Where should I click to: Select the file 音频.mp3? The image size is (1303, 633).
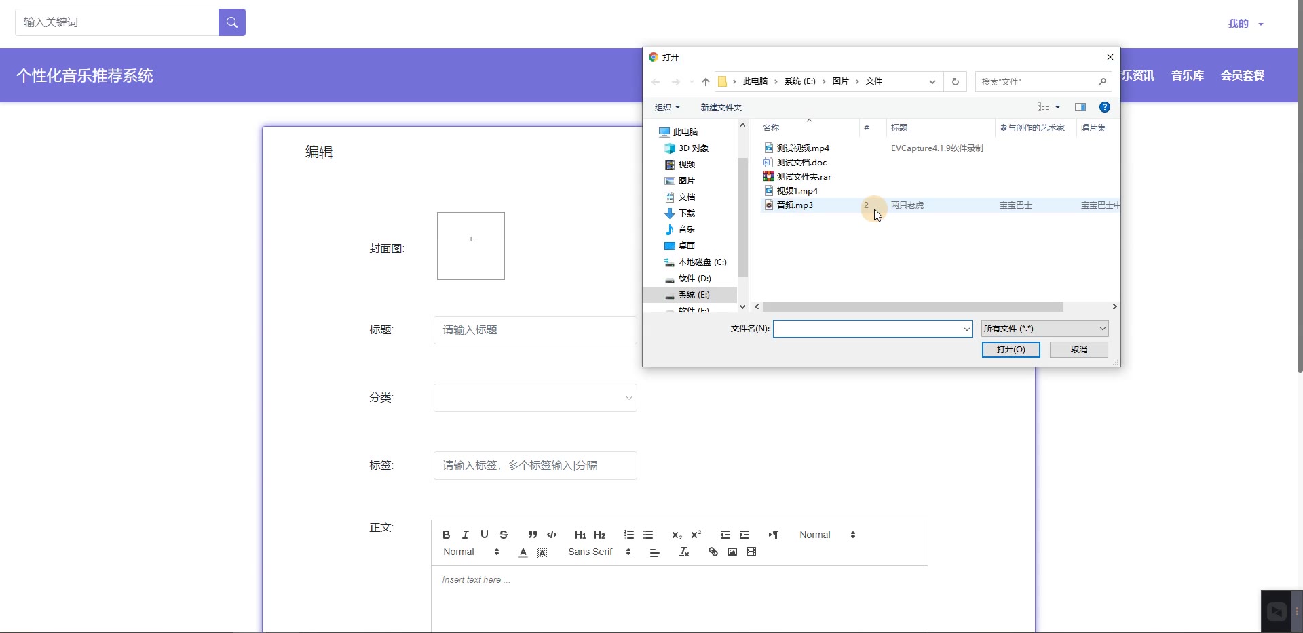(x=795, y=205)
